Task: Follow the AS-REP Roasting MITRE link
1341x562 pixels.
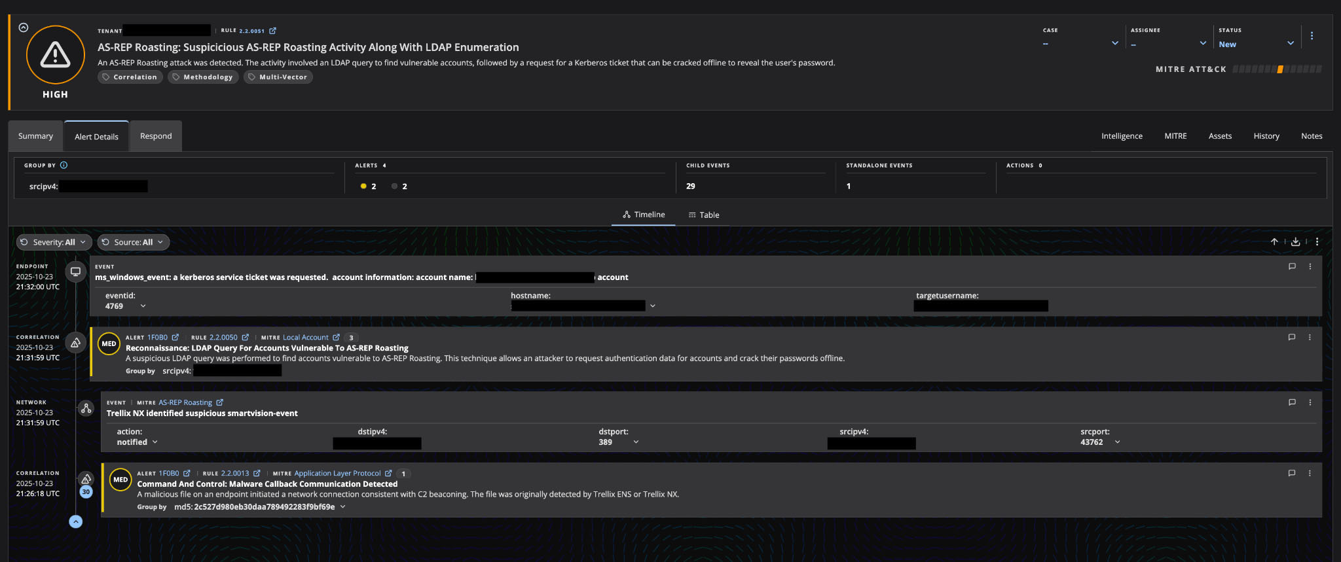Action: 185,403
